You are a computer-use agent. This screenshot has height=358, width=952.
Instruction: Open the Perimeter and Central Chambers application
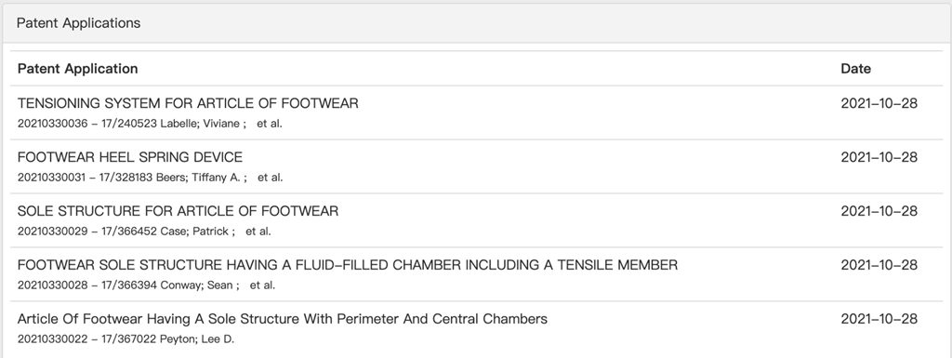click(x=283, y=319)
